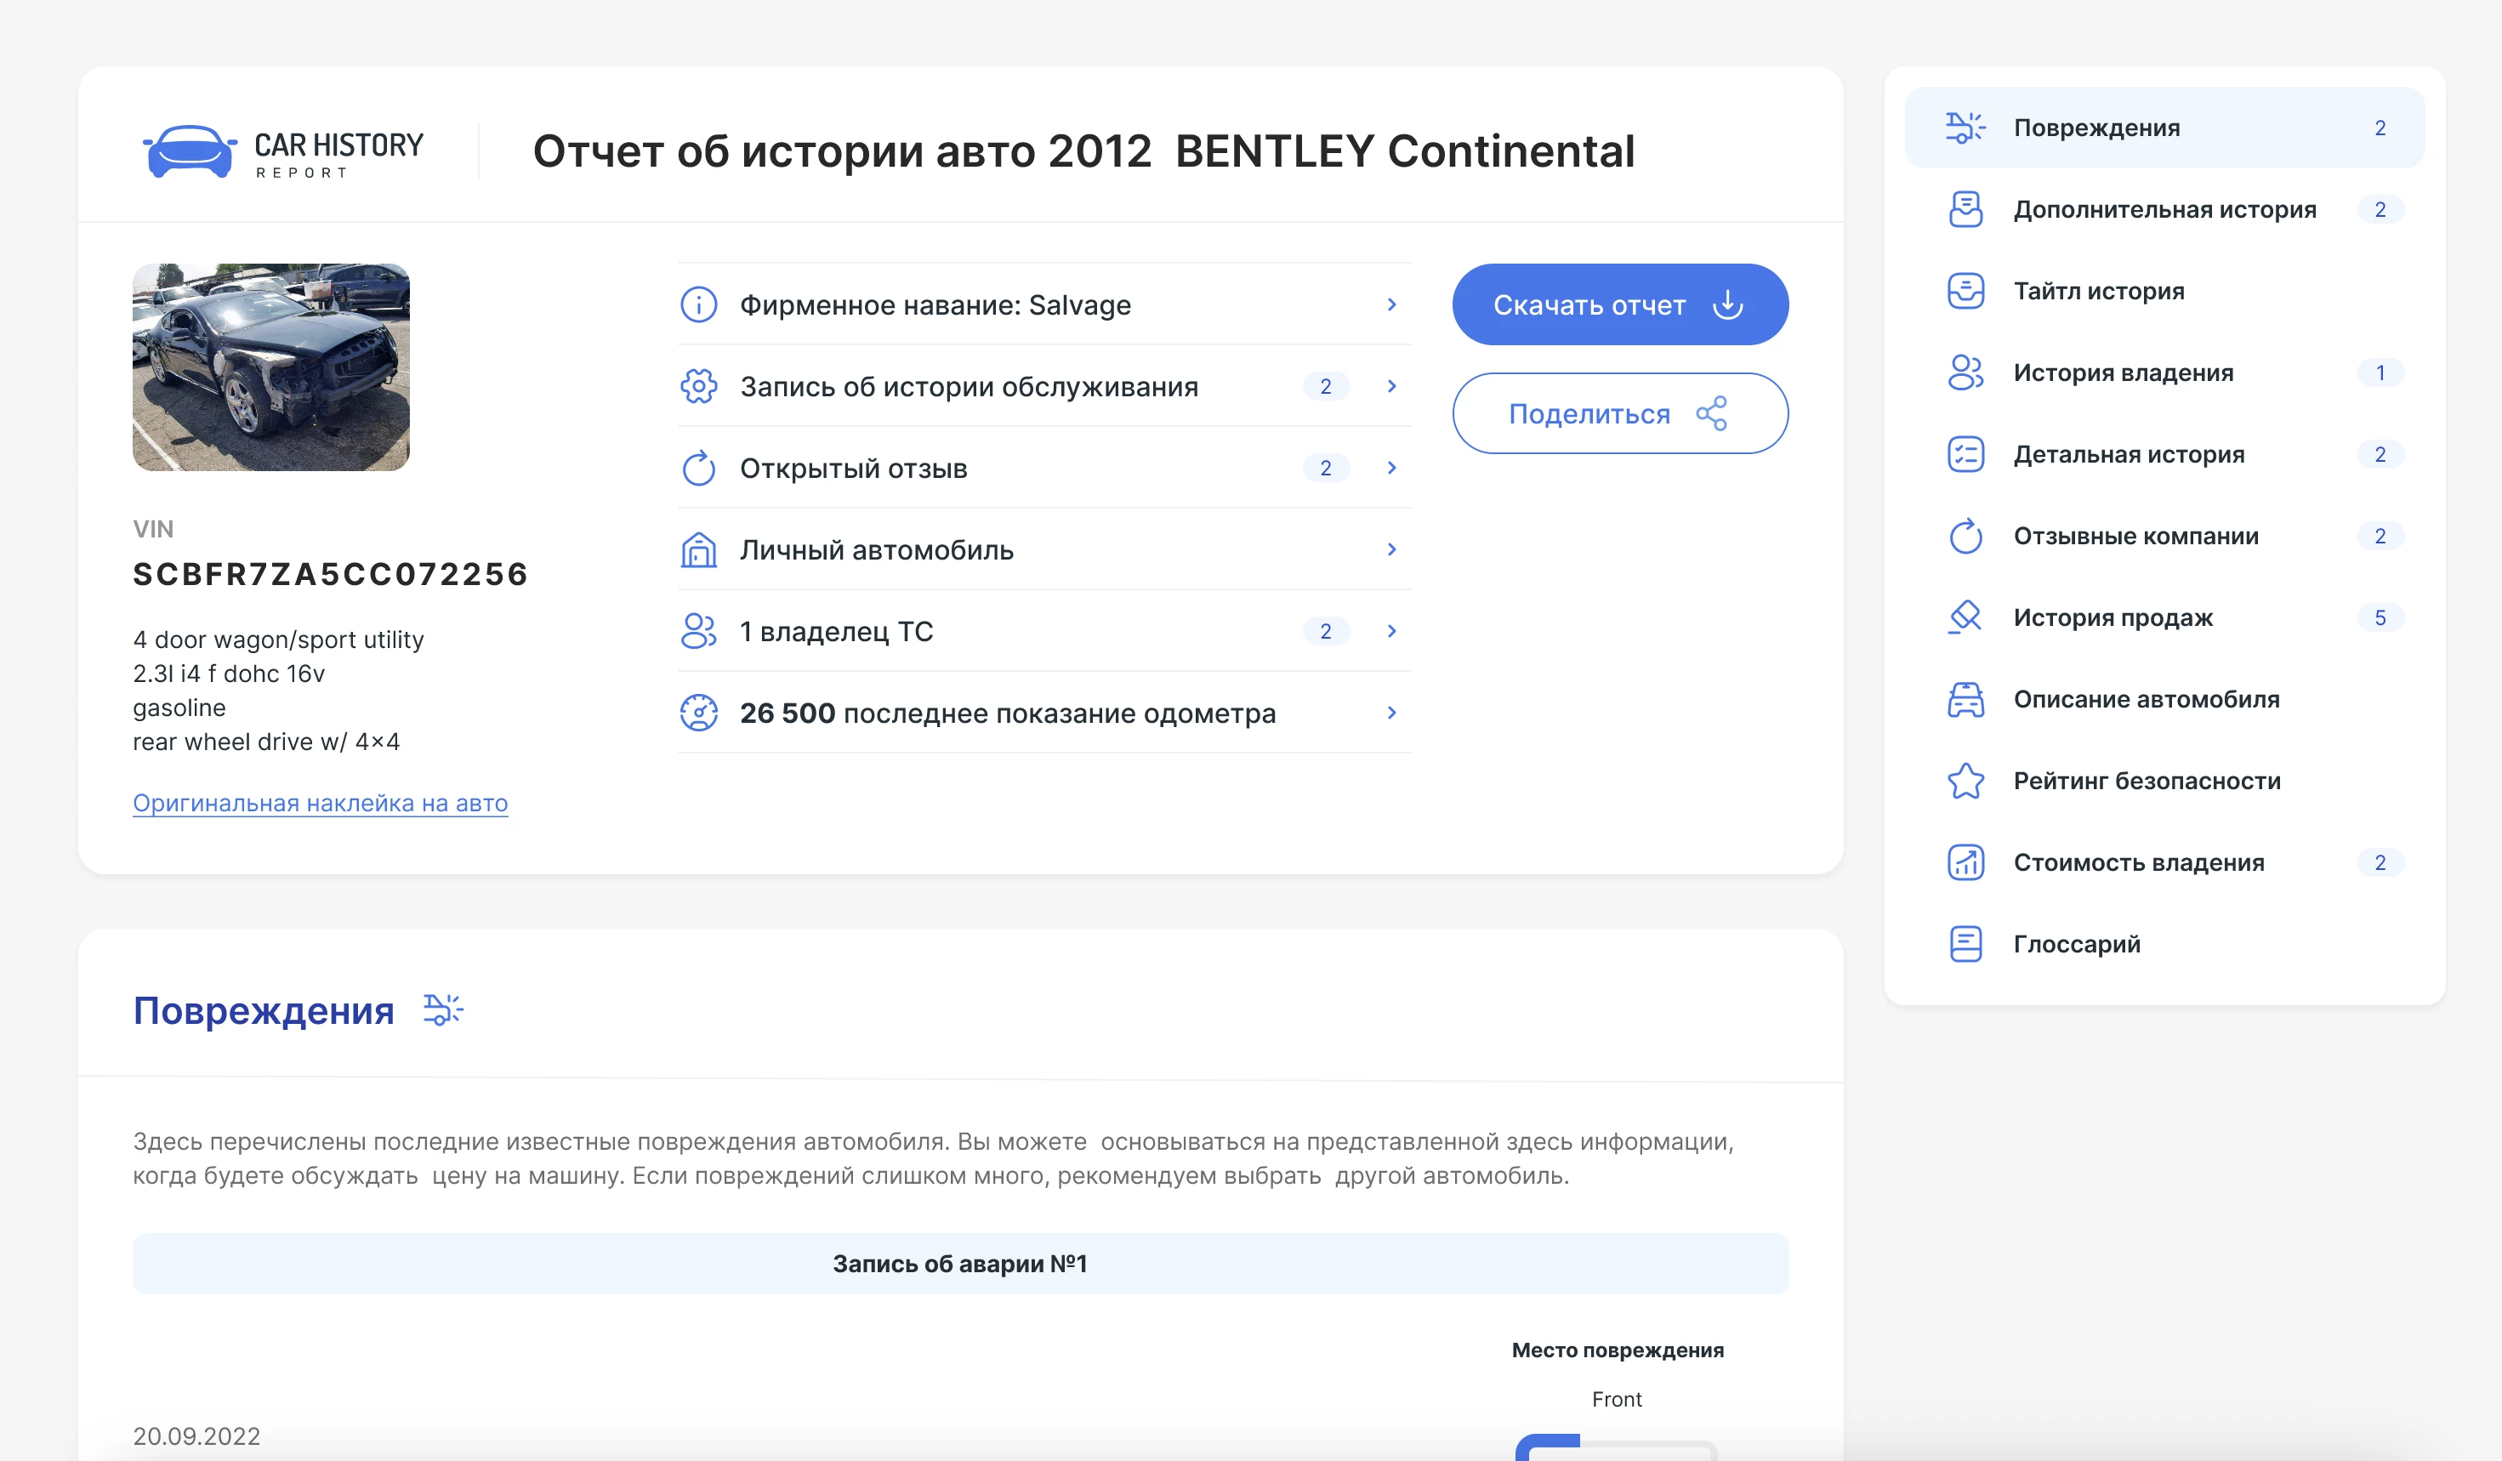Click the Детальная история checklist icon
Image resolution: width=2502 pixels, height=1461 pixels.
[x=1965, y=453]
